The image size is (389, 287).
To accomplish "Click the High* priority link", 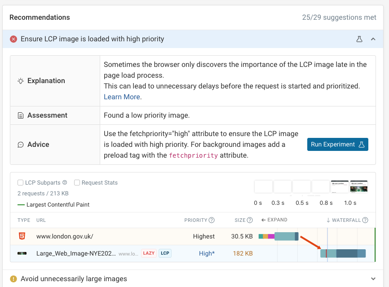I will pyautogui.click(x=206, y=253).
